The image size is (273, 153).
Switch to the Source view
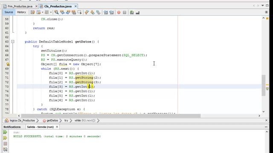[9, 12]
